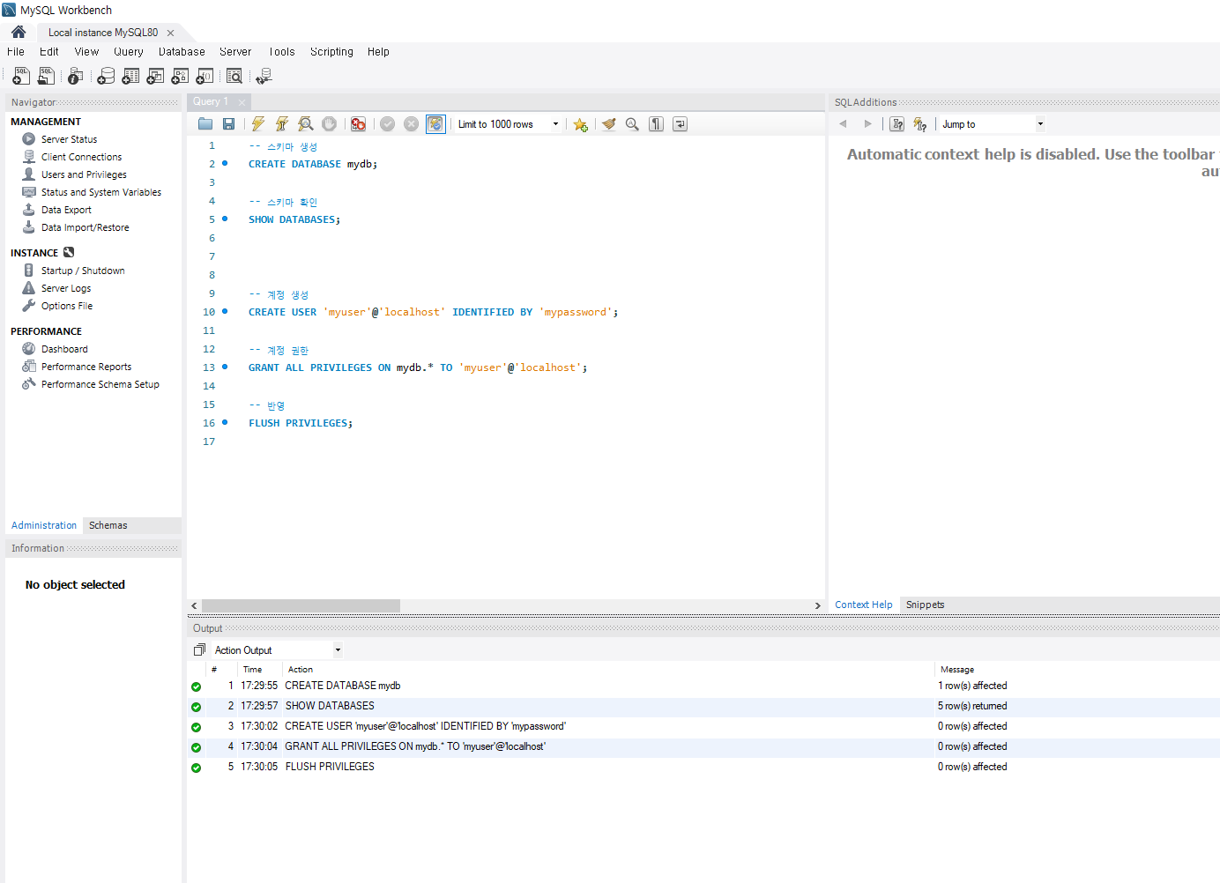This screenshot has width=1220, height=883.
Task: Open find panel magnifier icon
Action: [x=632, y=124]
